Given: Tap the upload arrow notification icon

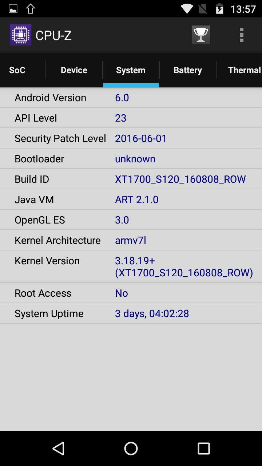Looking at the screenshot, I should 31,9.
